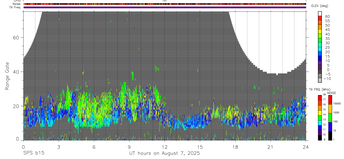Click the '15' tick on UT hours axis
Image resolution: width=344 pixels, height=159 pixels.
tap(200, 147)
